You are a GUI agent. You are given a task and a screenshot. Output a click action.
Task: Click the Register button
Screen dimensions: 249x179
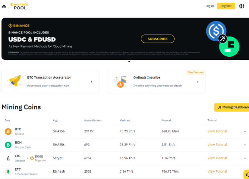226,6
